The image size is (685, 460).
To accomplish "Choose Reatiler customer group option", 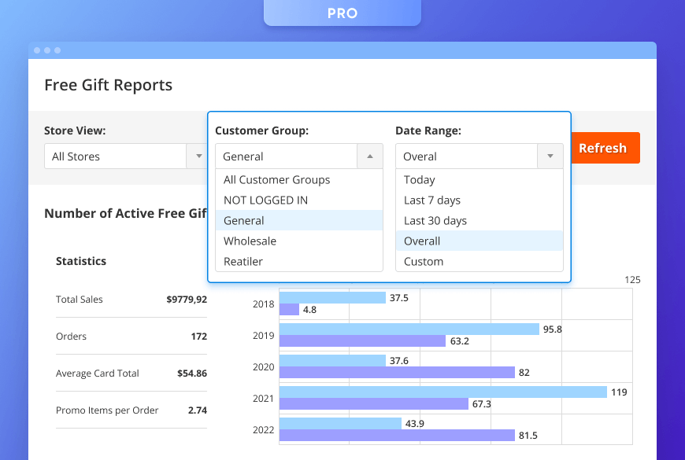I will pyautogui.click(x=243, y=262).
